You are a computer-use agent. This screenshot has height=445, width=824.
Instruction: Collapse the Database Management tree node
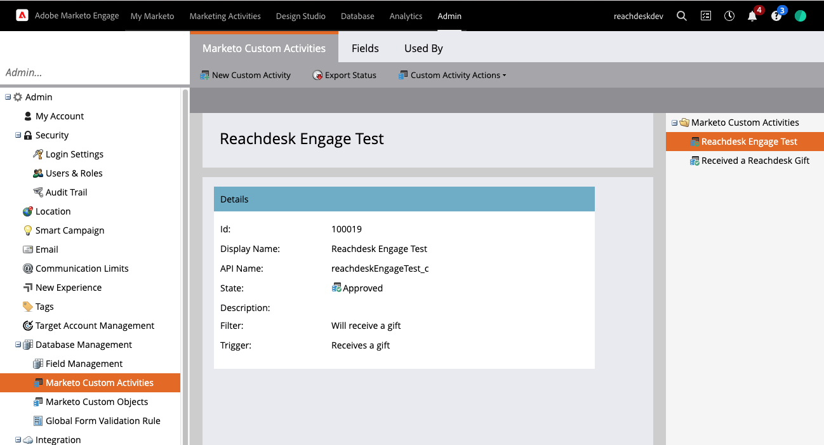point(18,345)
